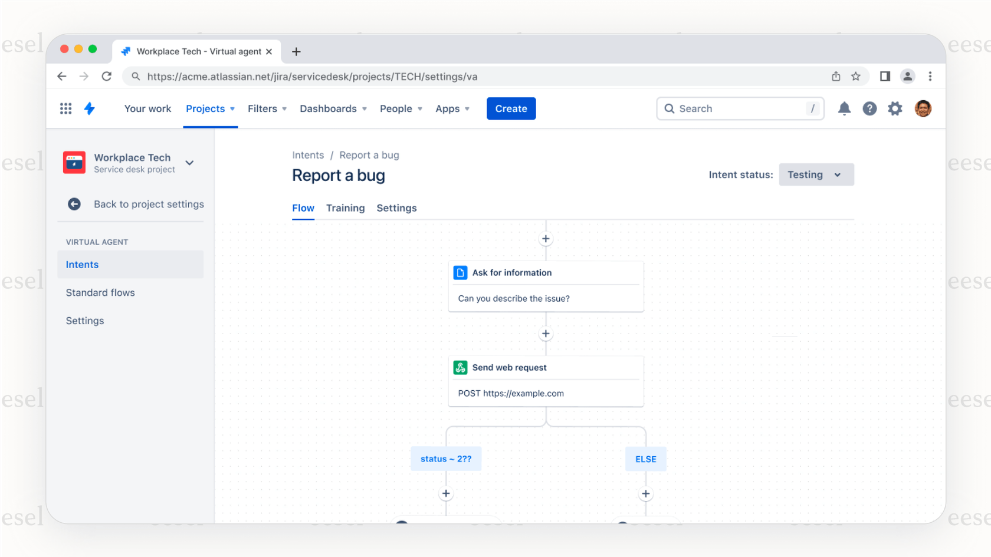The height and width of the screenshot is (557, 991).
Task: Click the Jira logo icon
Action: click(90, 108)
